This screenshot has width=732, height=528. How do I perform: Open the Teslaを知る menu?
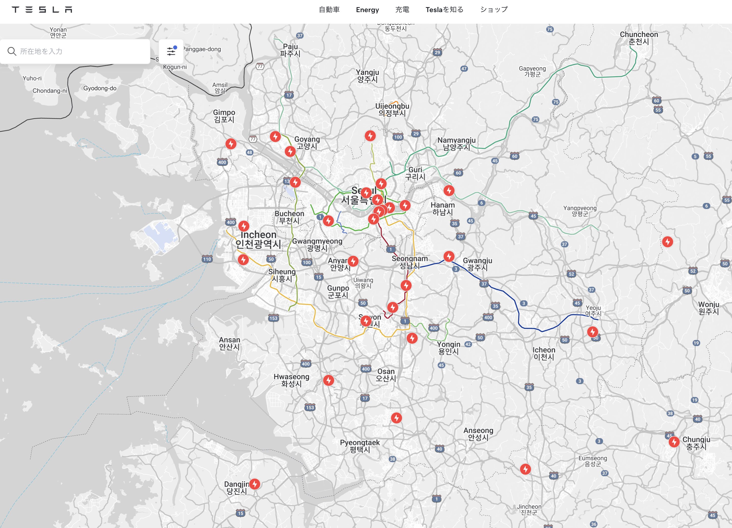coord(445,10)
